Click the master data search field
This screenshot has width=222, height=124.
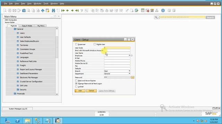182,17
